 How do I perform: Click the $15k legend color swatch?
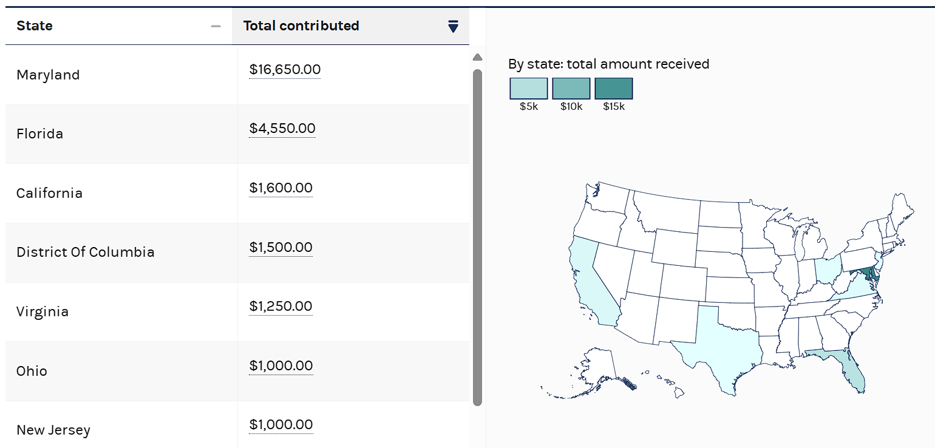pyautogui.click(x=614, y=89)
